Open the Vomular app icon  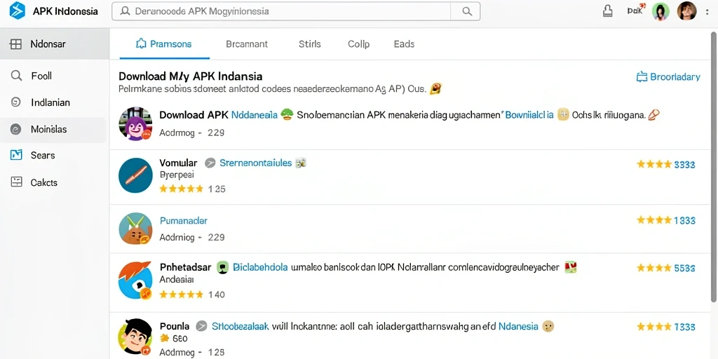pyautogui.click(x=135, y=175)
